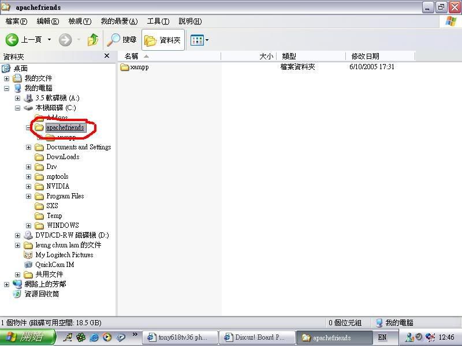
Task: Open the xampp folder in file list
Action: [x=139, y=67]
